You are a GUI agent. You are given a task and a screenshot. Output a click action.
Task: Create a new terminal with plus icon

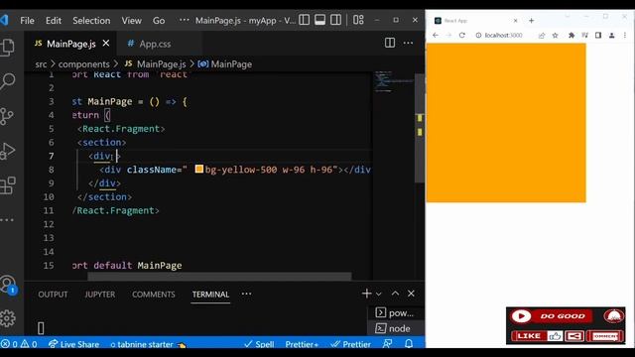coord(366,294)
